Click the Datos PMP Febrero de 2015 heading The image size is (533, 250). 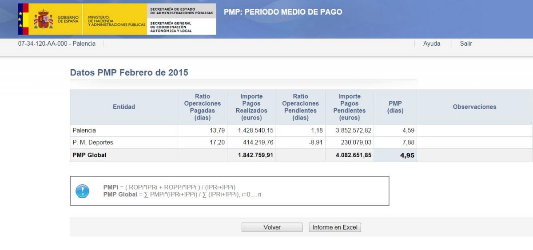coord(129,72)
